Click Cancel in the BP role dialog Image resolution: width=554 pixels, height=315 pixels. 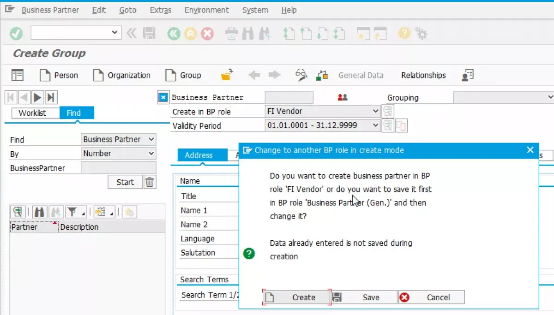pyautogui.click(x=431, y=297)
